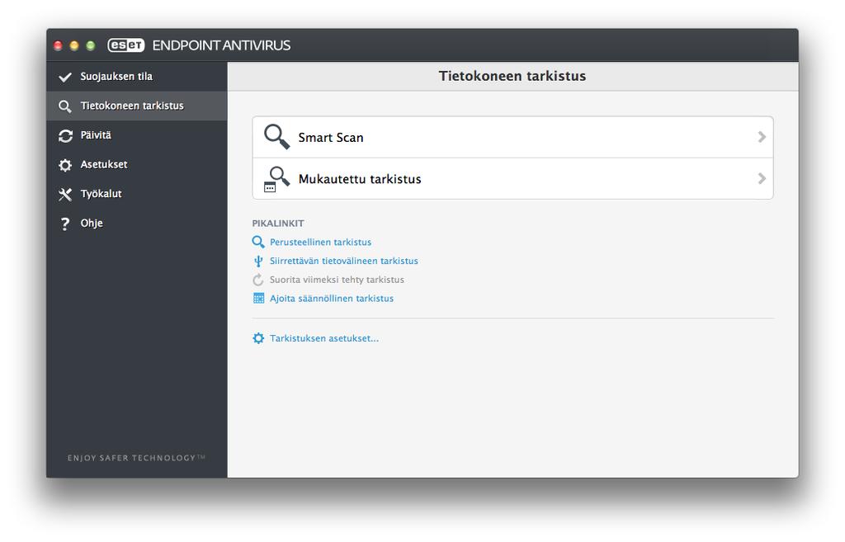The image size is (845, 542).
Task: Click the large magnifier icon for Smart Scan
Action: point(276,137)
